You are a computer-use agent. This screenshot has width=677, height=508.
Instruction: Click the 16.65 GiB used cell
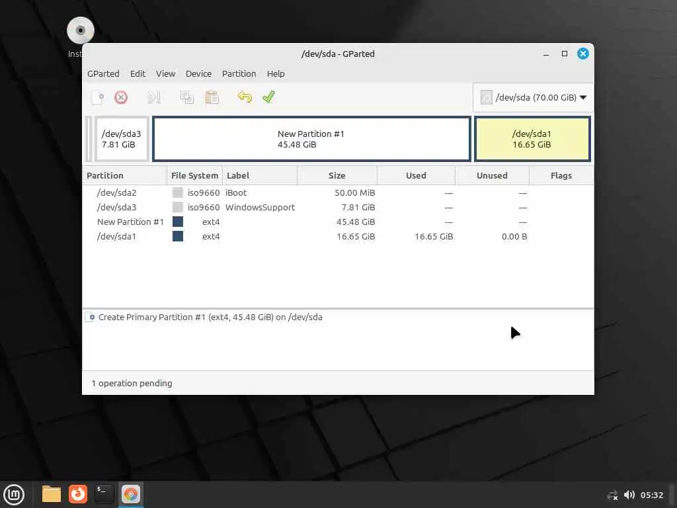[434, 237]
